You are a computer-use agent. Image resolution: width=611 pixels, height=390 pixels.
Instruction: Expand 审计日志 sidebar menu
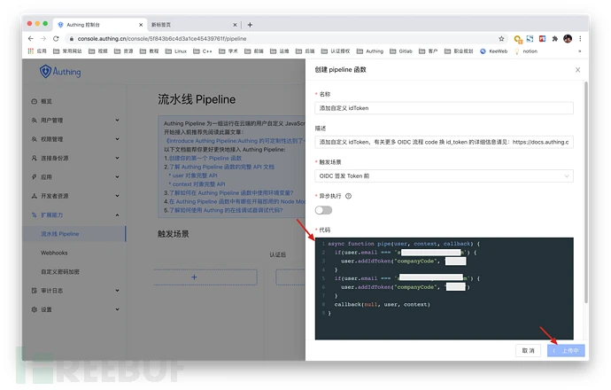point(75,291)
